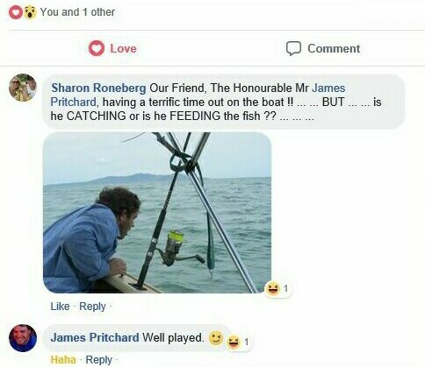The height and width of the screenshot is (367, 425).
Task: Click the heart reaction icon at the top
Action: click(16, 12)
